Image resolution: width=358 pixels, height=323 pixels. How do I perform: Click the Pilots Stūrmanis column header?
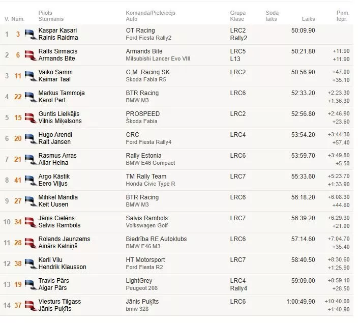pyautogui.click(x=51, y=16)
